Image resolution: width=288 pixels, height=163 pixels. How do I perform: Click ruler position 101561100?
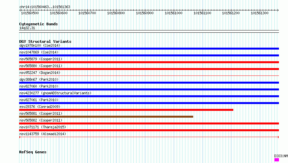[202, 13]
